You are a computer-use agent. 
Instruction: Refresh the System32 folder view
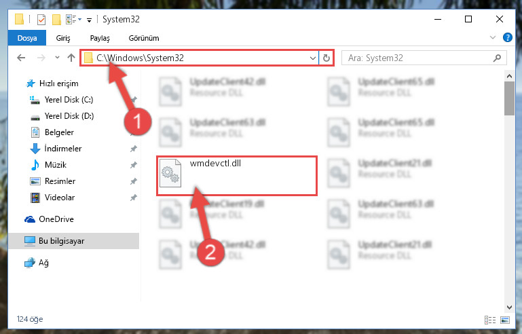pyautogui.click(x=327, y=58)
